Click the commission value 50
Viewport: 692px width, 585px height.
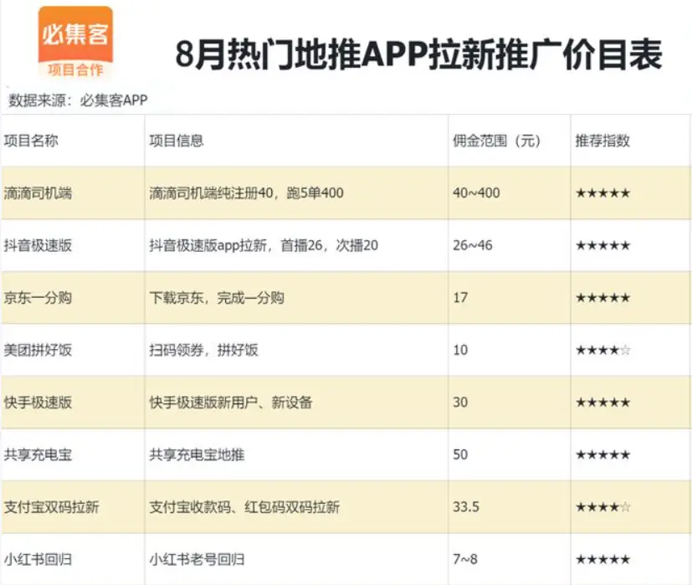[460, 454]
